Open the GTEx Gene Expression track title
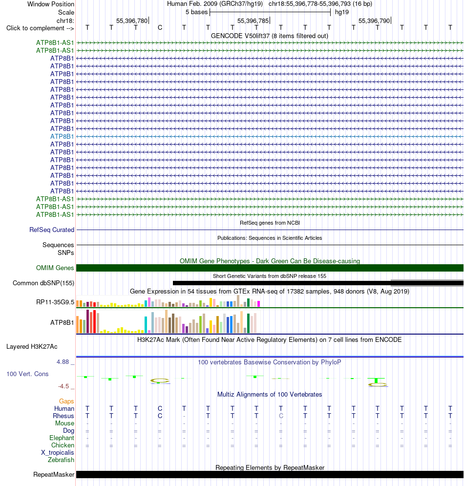The width and height of the screenshot is (464, 486). (x=269, y=291)
